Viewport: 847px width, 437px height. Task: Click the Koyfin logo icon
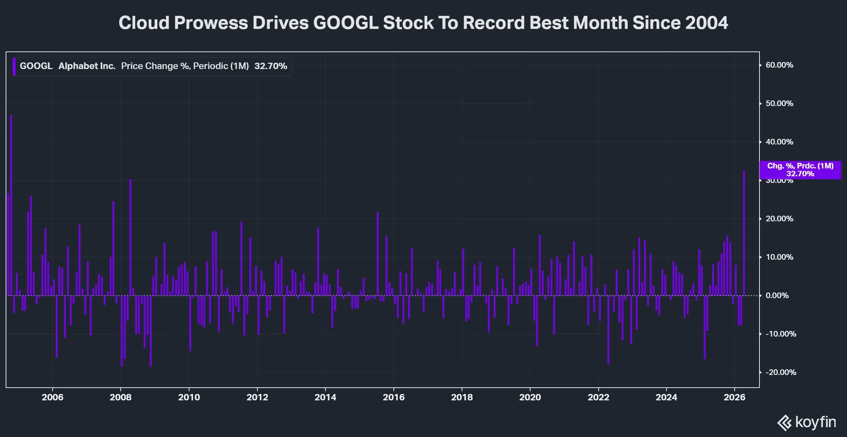coord(784,423)
